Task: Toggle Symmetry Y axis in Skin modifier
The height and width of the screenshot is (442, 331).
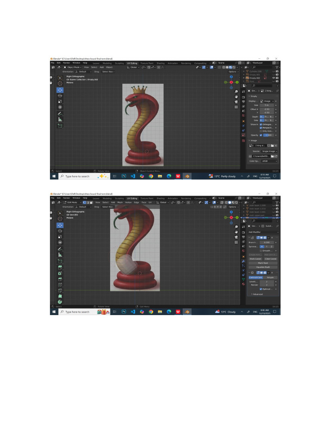Action: coord(267,246)
